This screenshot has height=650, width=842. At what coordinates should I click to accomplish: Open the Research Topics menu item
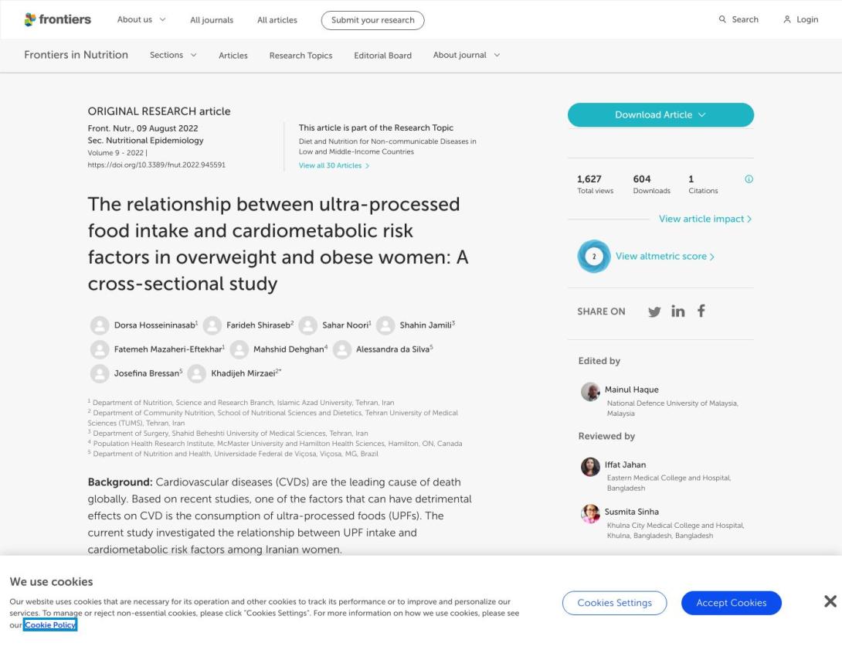300,56
